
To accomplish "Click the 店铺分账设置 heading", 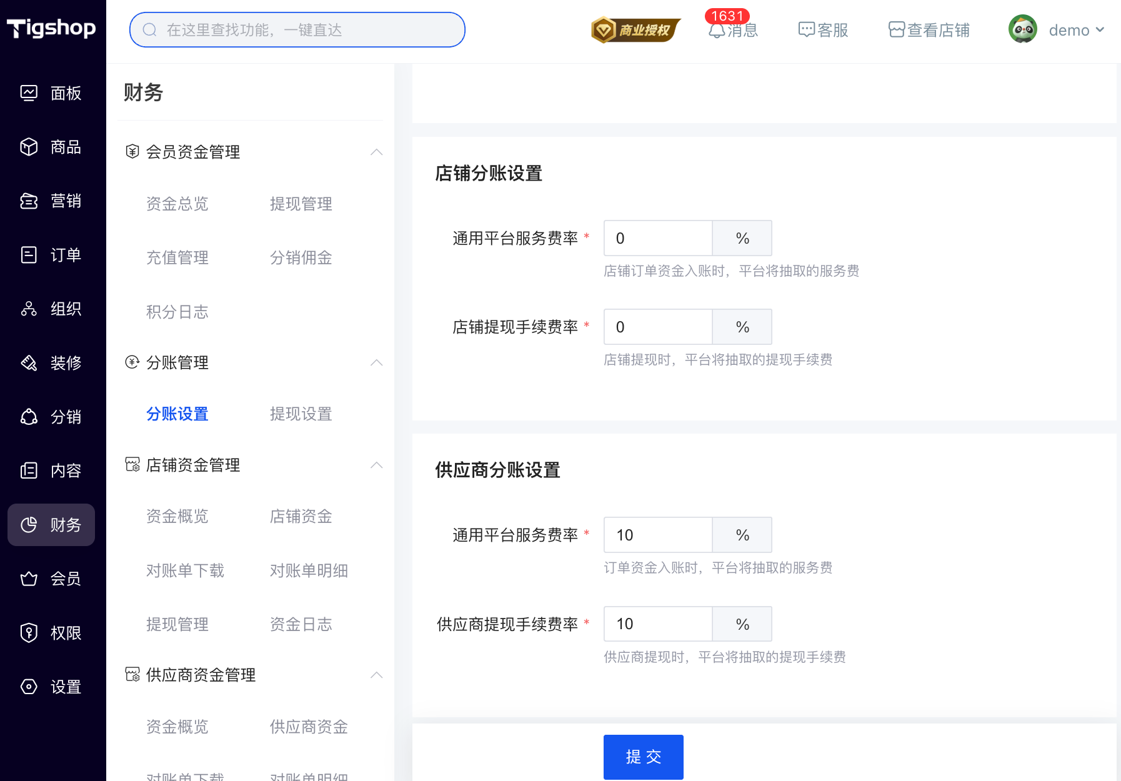I will [489, 173].
